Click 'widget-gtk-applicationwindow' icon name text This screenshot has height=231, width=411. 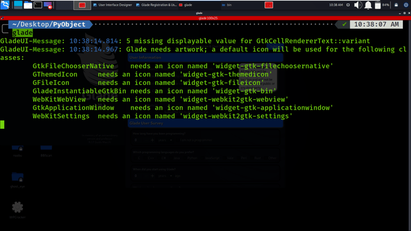pos(272,108)
